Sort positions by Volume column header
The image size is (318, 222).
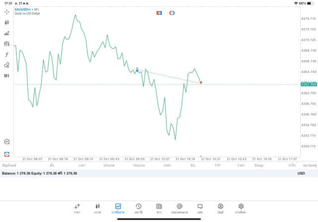[139, 165]
